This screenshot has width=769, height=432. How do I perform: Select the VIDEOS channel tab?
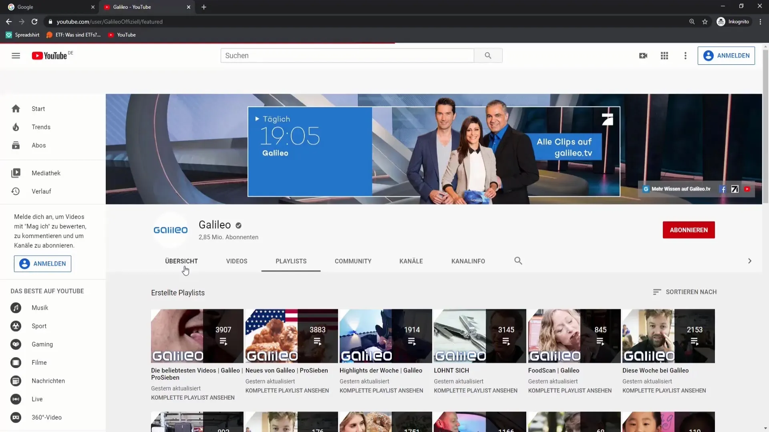(x=237, y=261)
